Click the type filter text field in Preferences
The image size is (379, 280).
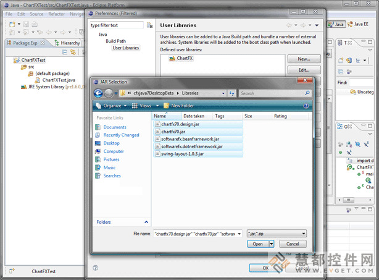tap(117, 25)
